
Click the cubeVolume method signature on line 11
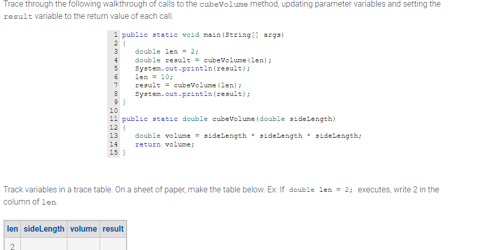(x=229, y=119)
